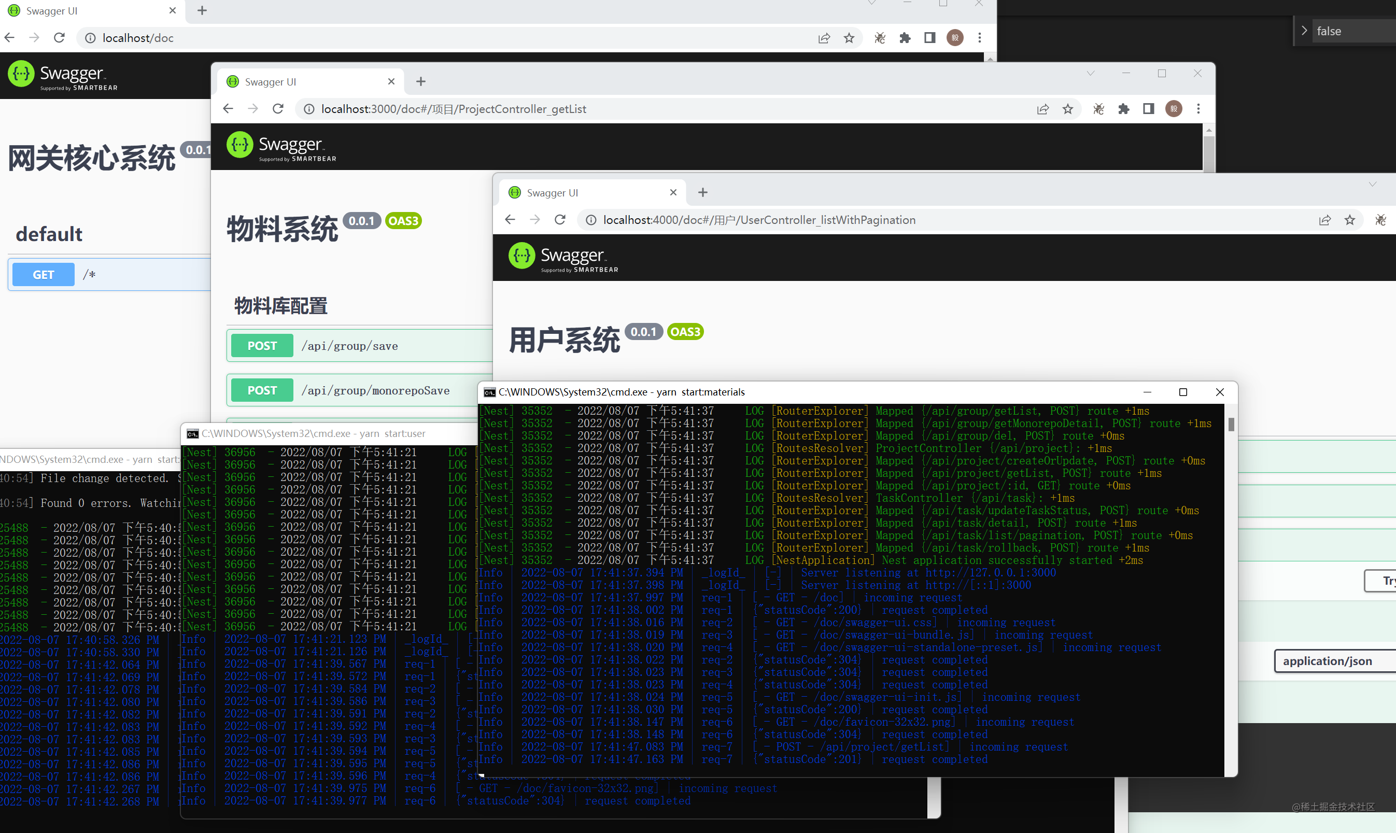The image size is (1396, 833).
Task: Toggle side panel icon in localhost/doc window
Action: 929,38
